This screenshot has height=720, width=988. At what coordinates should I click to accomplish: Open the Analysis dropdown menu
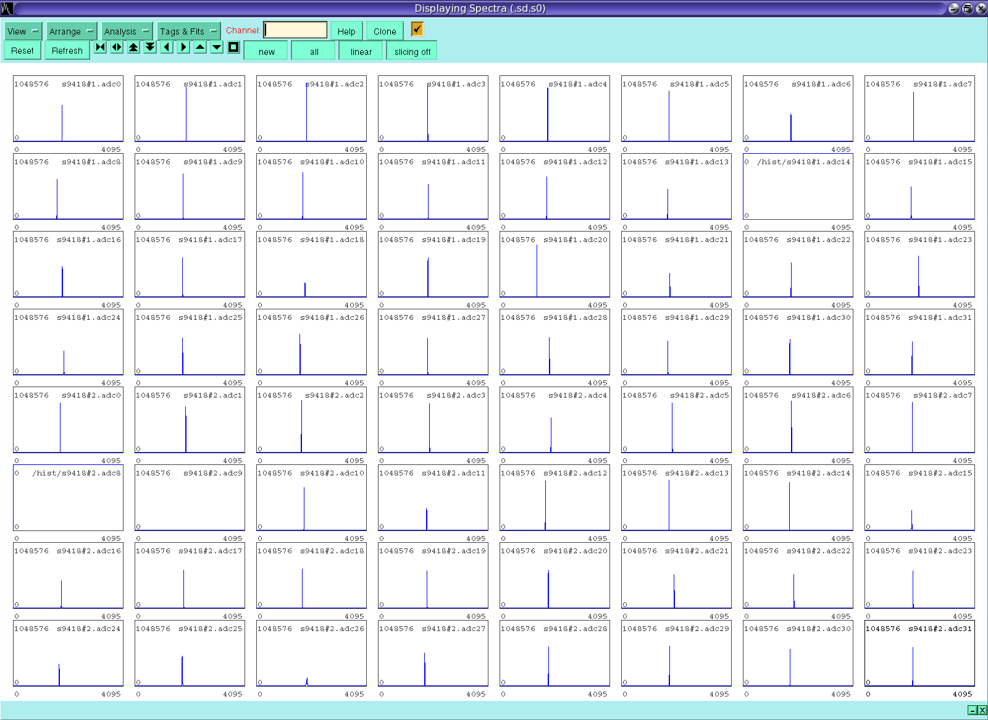point(127,31)
